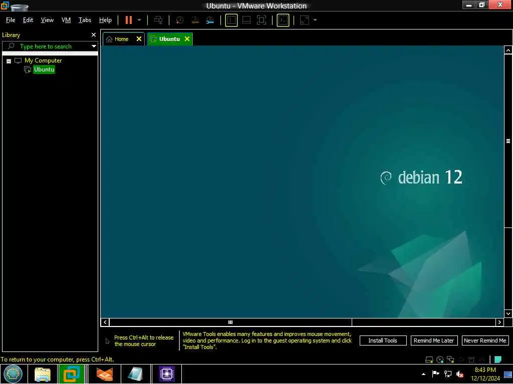Collapse the My Computer tree node
The image size is (513, 384).
(9, 61)
